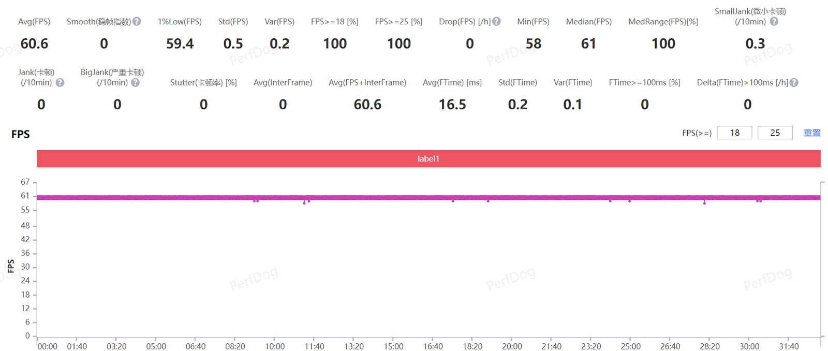Click the FPS chart title
Viewport: 828px width, 351px height.
coord(21,134)
